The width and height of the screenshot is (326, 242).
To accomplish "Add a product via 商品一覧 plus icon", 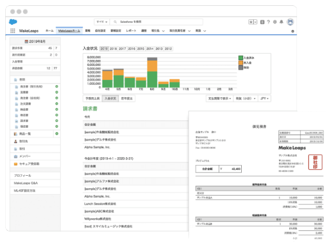I will pyautogui.click(x=56, y=134).
